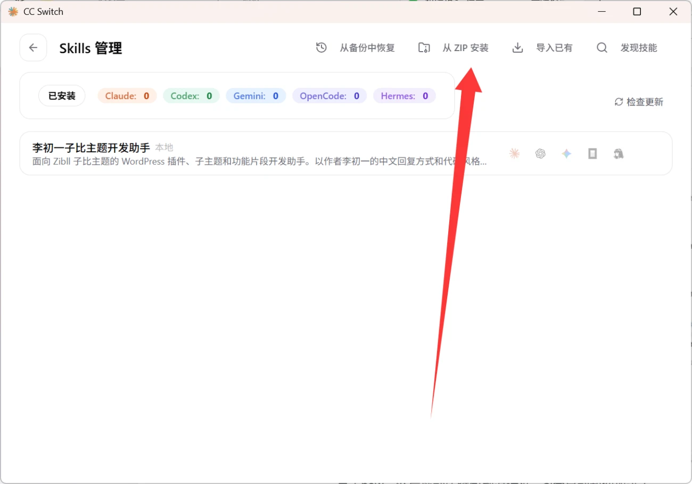Screen dimensions: 692x484
Task: Filter by the Codex: 0 badge
Action: [x=191, y=96]
